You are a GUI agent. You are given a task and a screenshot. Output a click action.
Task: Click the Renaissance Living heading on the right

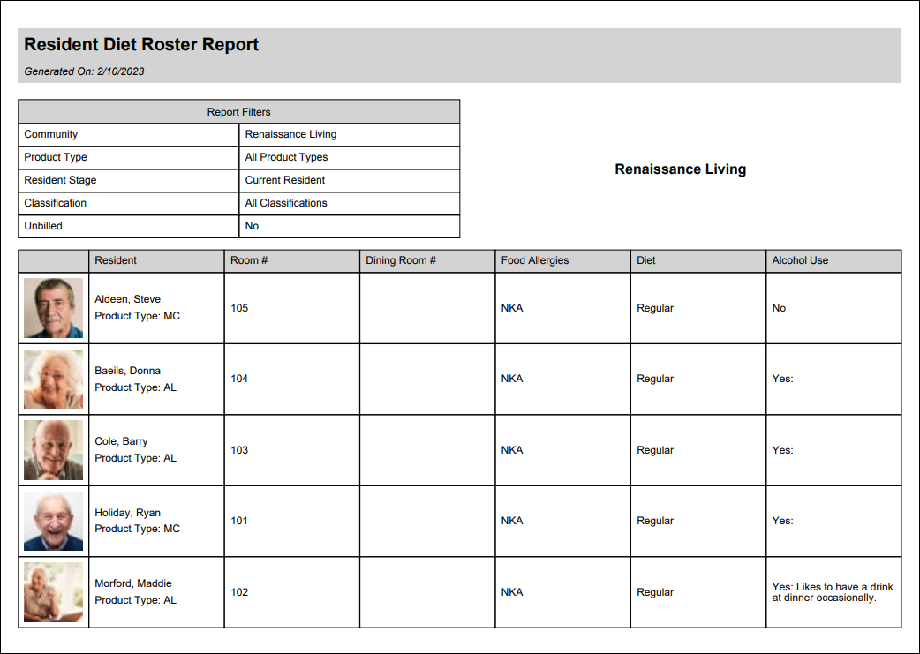[680, 169]
